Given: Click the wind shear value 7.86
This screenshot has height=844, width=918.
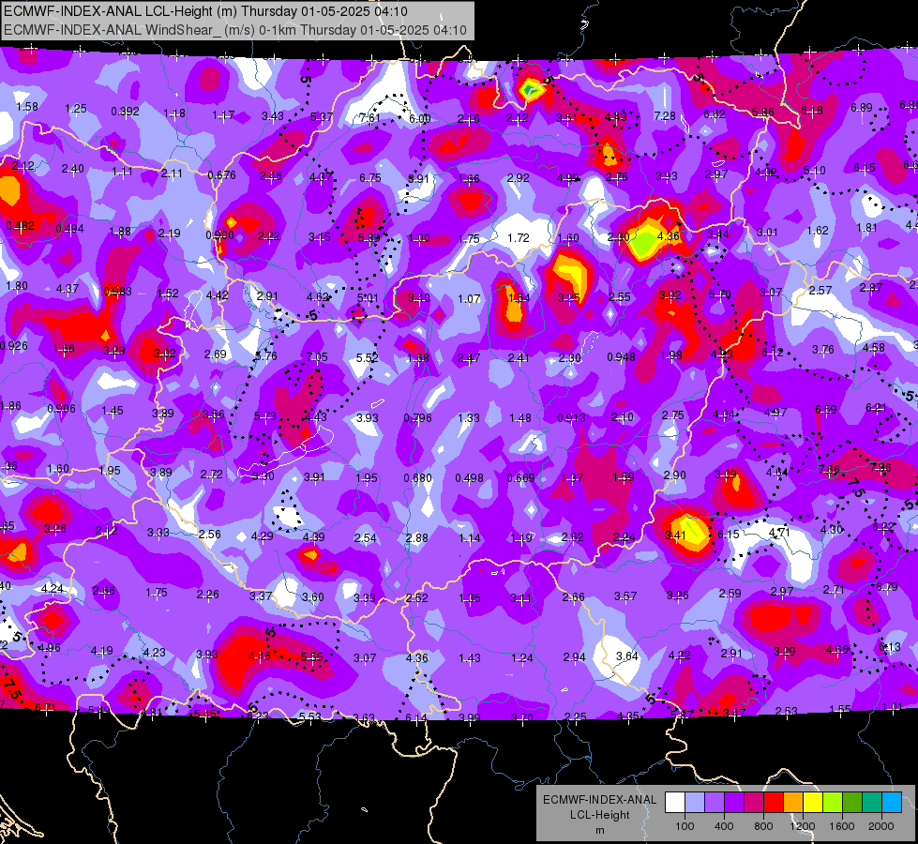Looking at the screenshot, I should tap(880, 467).
